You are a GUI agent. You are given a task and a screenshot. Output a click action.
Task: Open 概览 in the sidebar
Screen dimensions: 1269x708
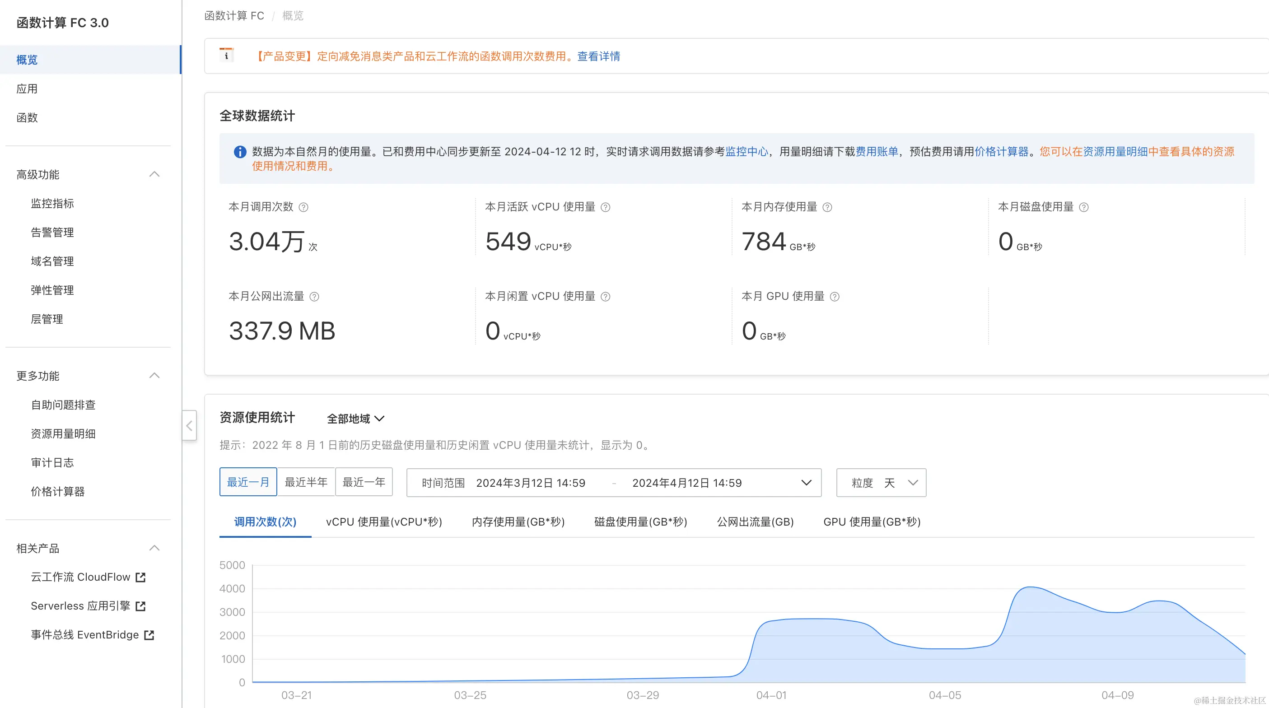tap(90, 60)
